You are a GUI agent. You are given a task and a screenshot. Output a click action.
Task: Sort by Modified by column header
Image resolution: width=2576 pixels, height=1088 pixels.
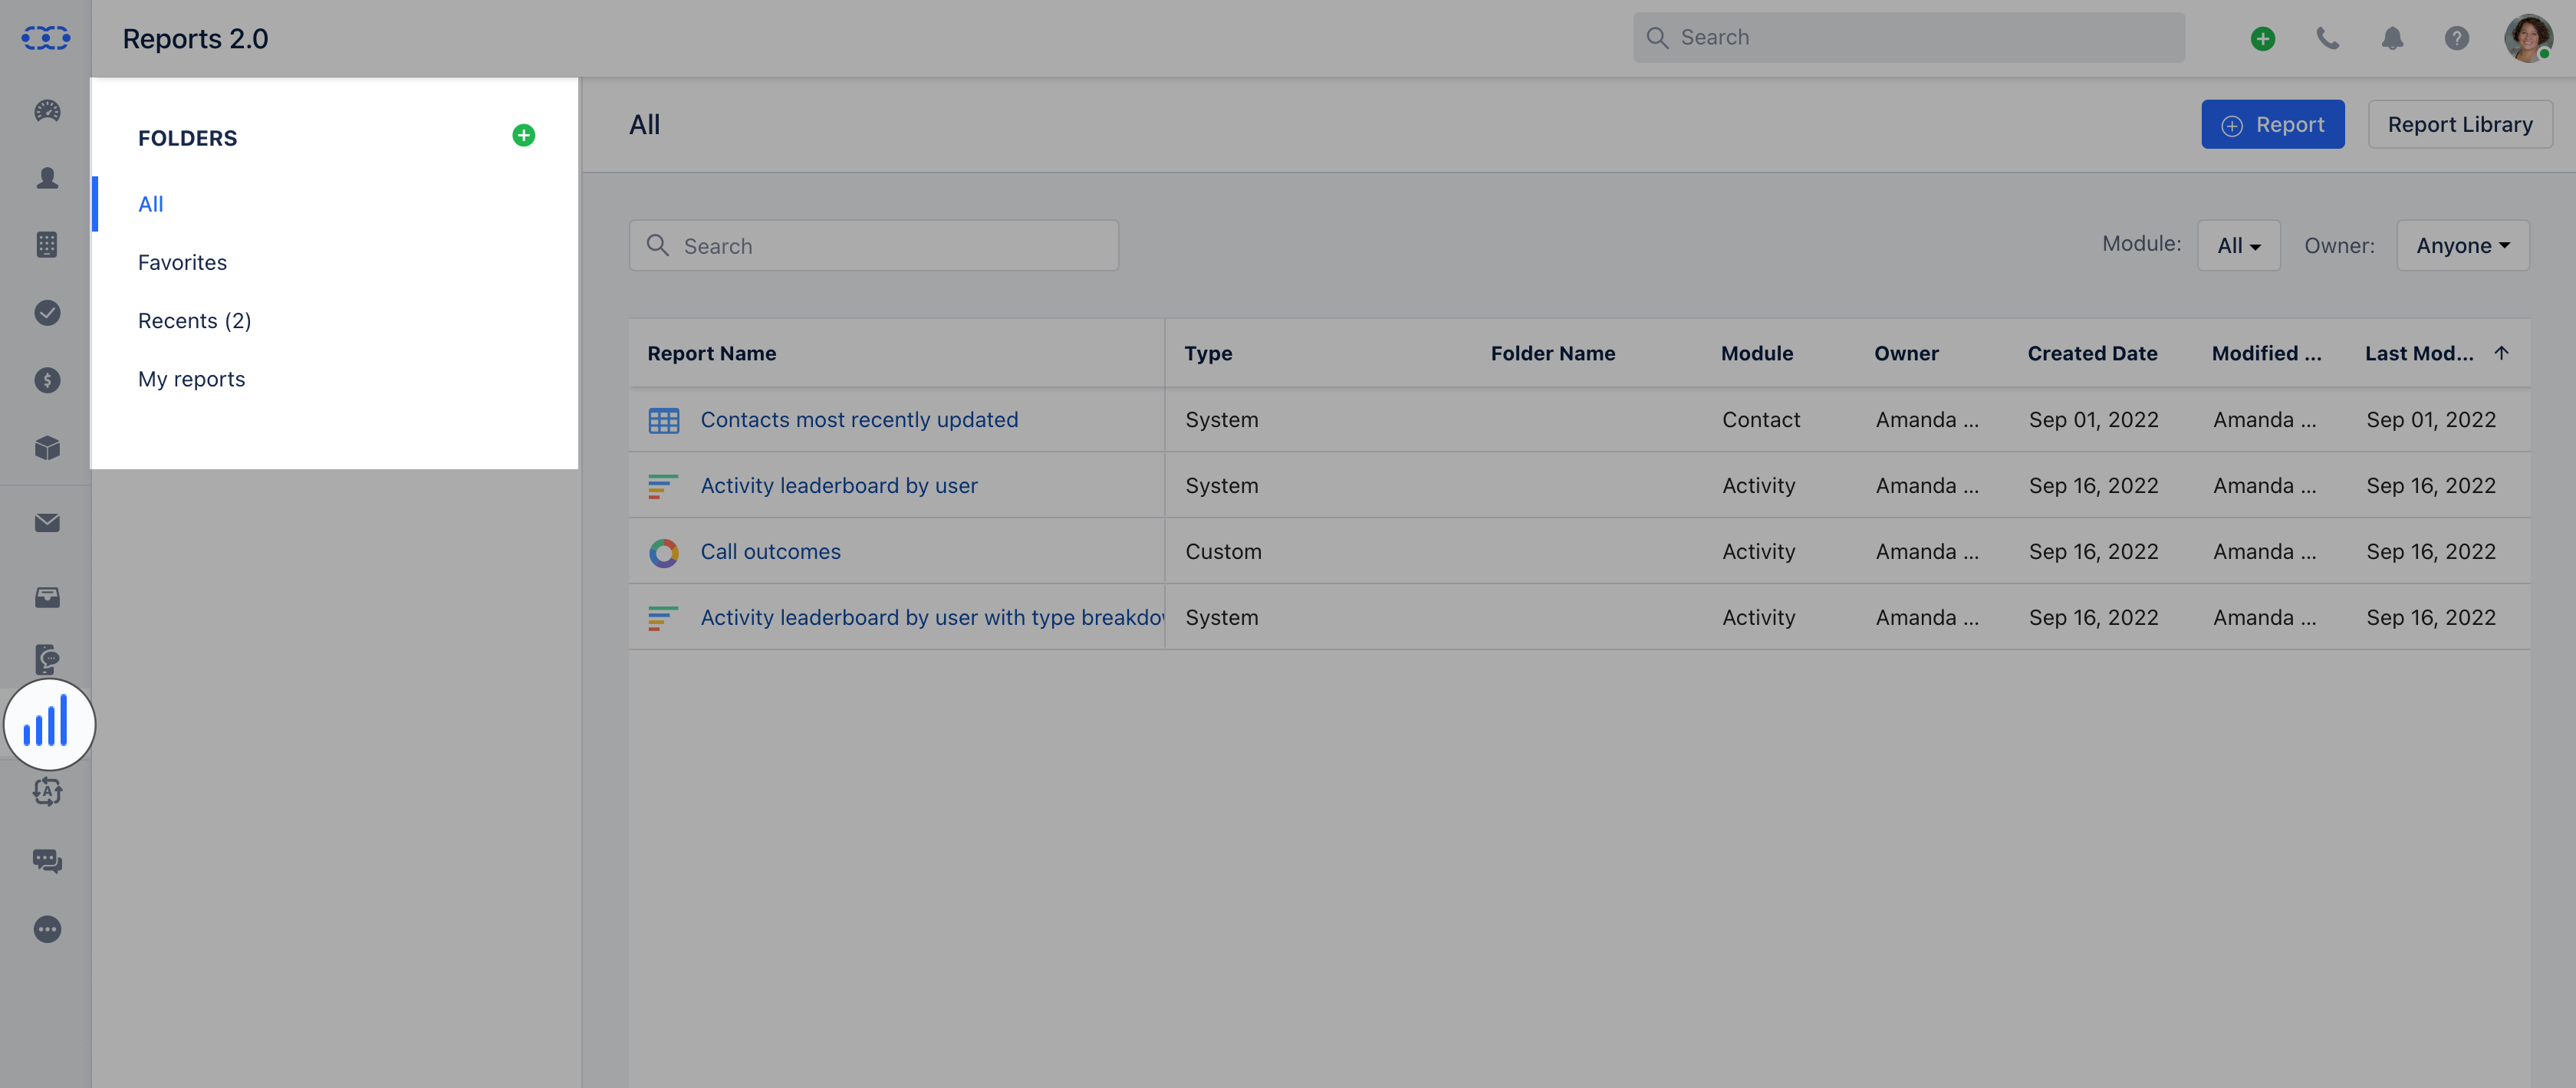(x=2266, y=353)
